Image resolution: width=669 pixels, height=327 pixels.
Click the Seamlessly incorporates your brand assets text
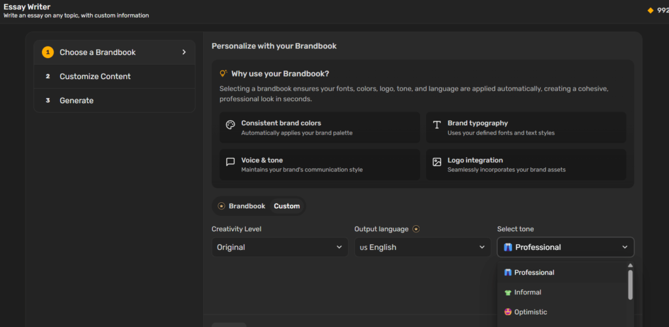pos(506,170)
